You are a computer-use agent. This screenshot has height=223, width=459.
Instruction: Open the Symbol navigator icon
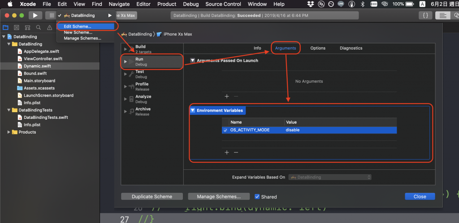coord(27,27)
